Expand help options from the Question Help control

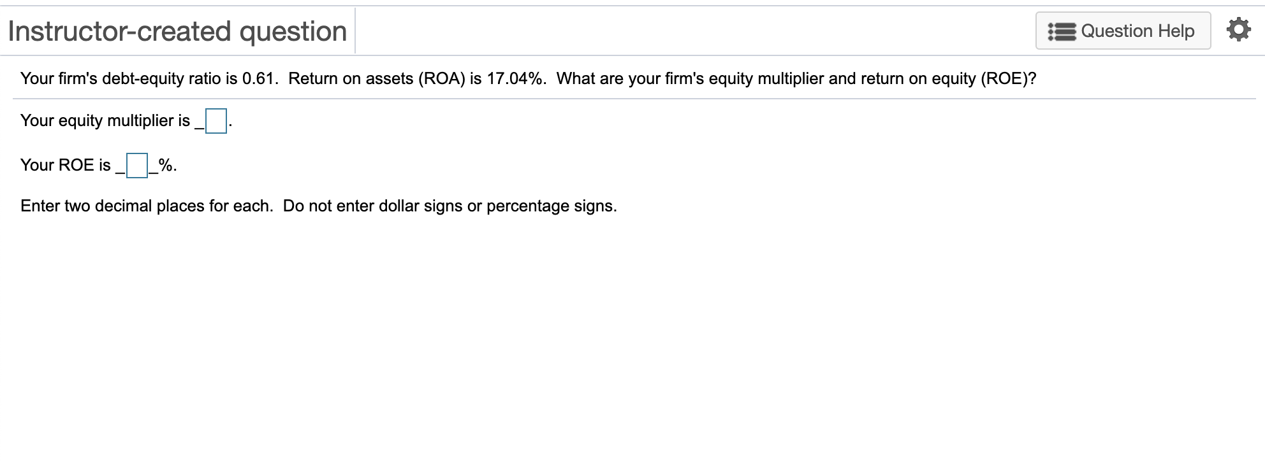point(1123,30)
